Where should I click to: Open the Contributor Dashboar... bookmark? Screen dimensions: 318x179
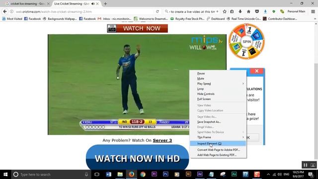(x=280, y=19)
